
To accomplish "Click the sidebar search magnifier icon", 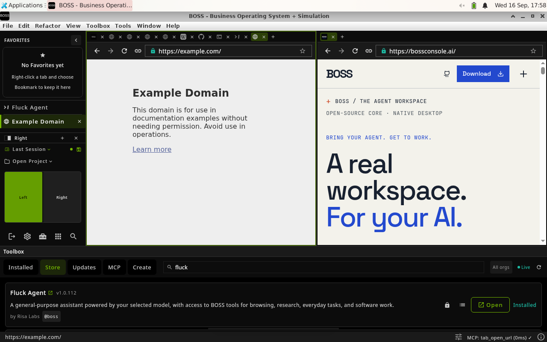I will 74,236.
